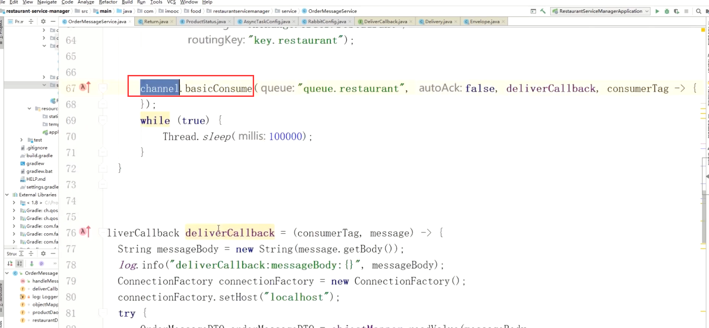The image size is (709, 328).
Task: Toggle sort by visibility in Structure
Action: pyautogui.click(x=10, y=263)
